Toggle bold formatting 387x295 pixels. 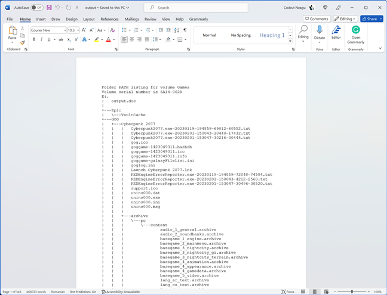34,39
